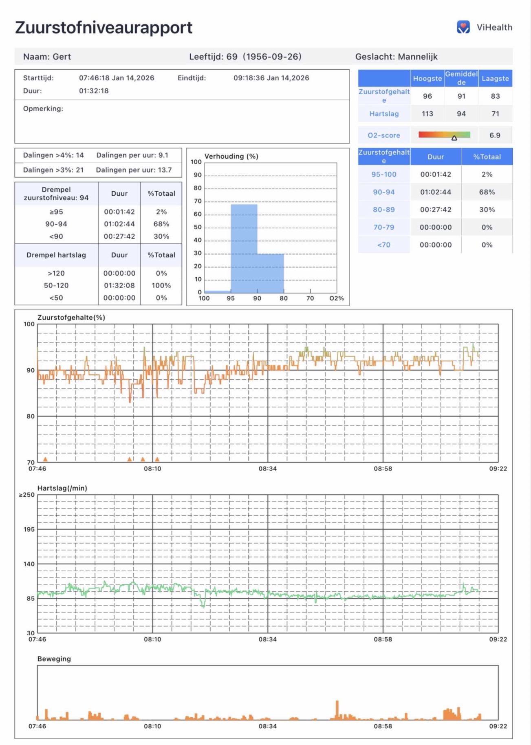The image size is (531, 745).
Task: Click the histogram bar between 90 and 80
Action: (x=270, y=273)
